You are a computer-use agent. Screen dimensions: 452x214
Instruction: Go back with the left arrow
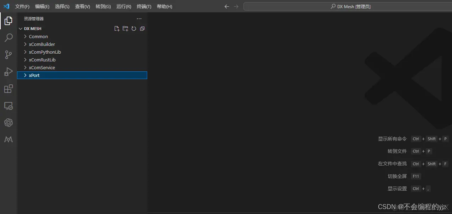[x=227, y=6]
